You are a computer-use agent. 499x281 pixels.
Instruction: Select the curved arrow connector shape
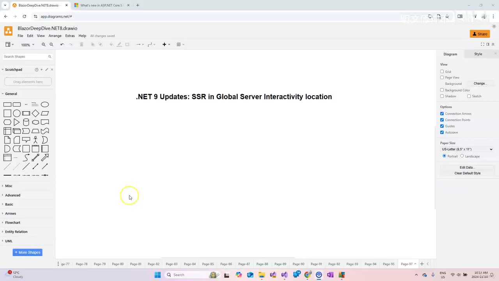coord(26,158)
